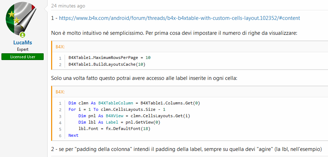Click the paragraph starting "Non è molto intuitivo"
This screenshot has width=328, height=157.
(174, 33)
